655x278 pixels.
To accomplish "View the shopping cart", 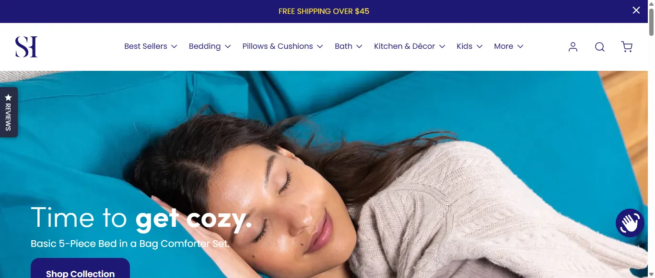I will [627, 46].
